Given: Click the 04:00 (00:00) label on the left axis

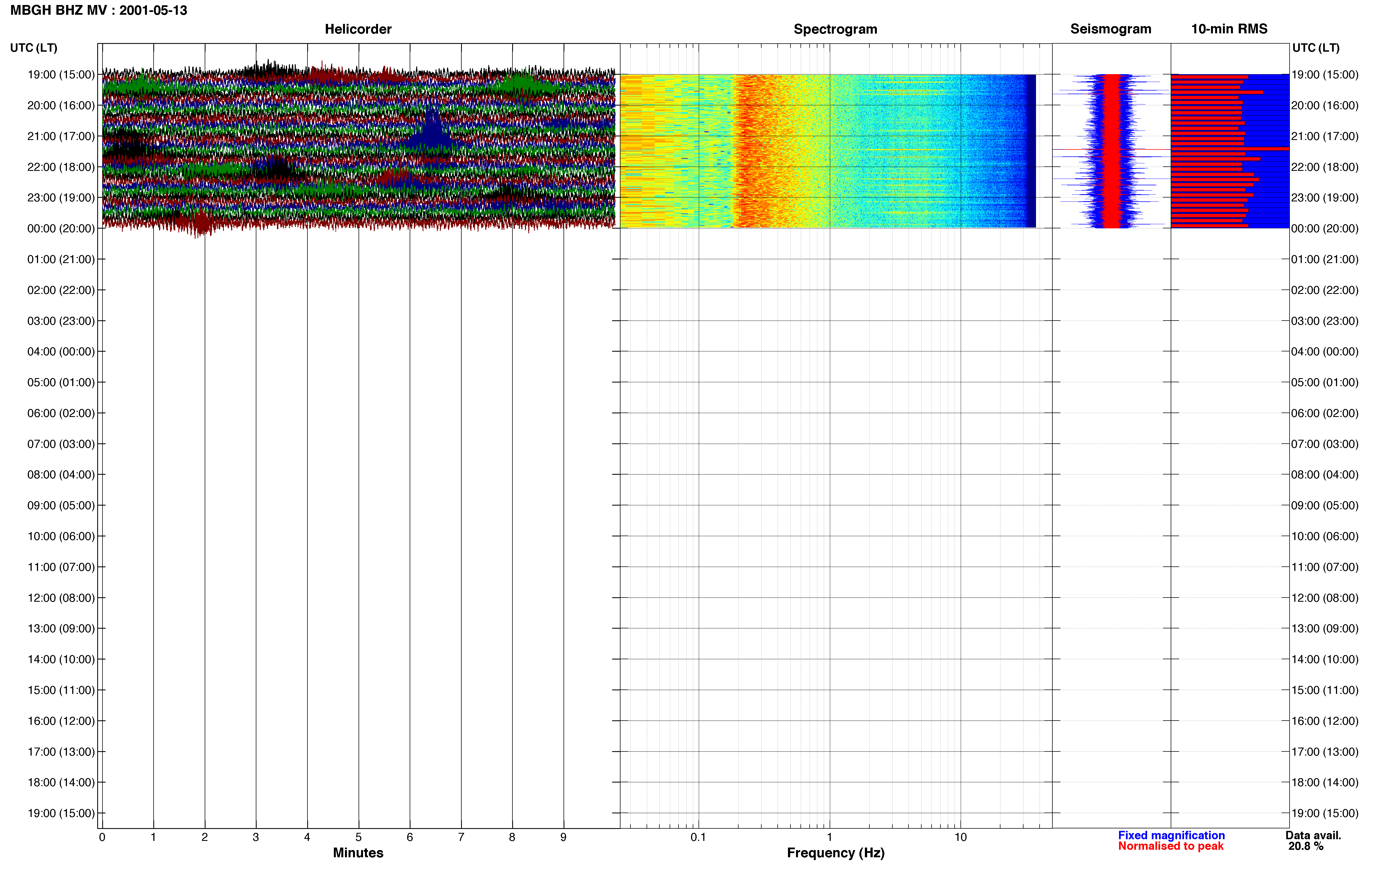Looking at the screenshot, I should 61,351.
